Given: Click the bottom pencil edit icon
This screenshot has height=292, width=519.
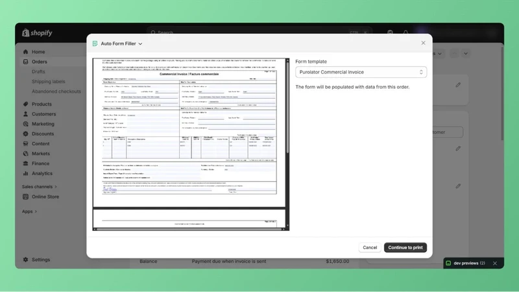Looking at the screenshot, I should pyautogui.click(x=458, y=186).
